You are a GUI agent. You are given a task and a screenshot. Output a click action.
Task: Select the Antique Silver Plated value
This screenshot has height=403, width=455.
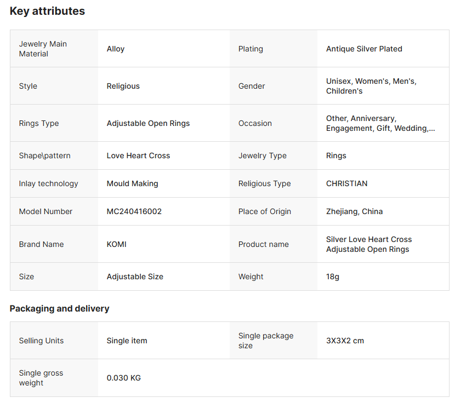click(364, 49)
